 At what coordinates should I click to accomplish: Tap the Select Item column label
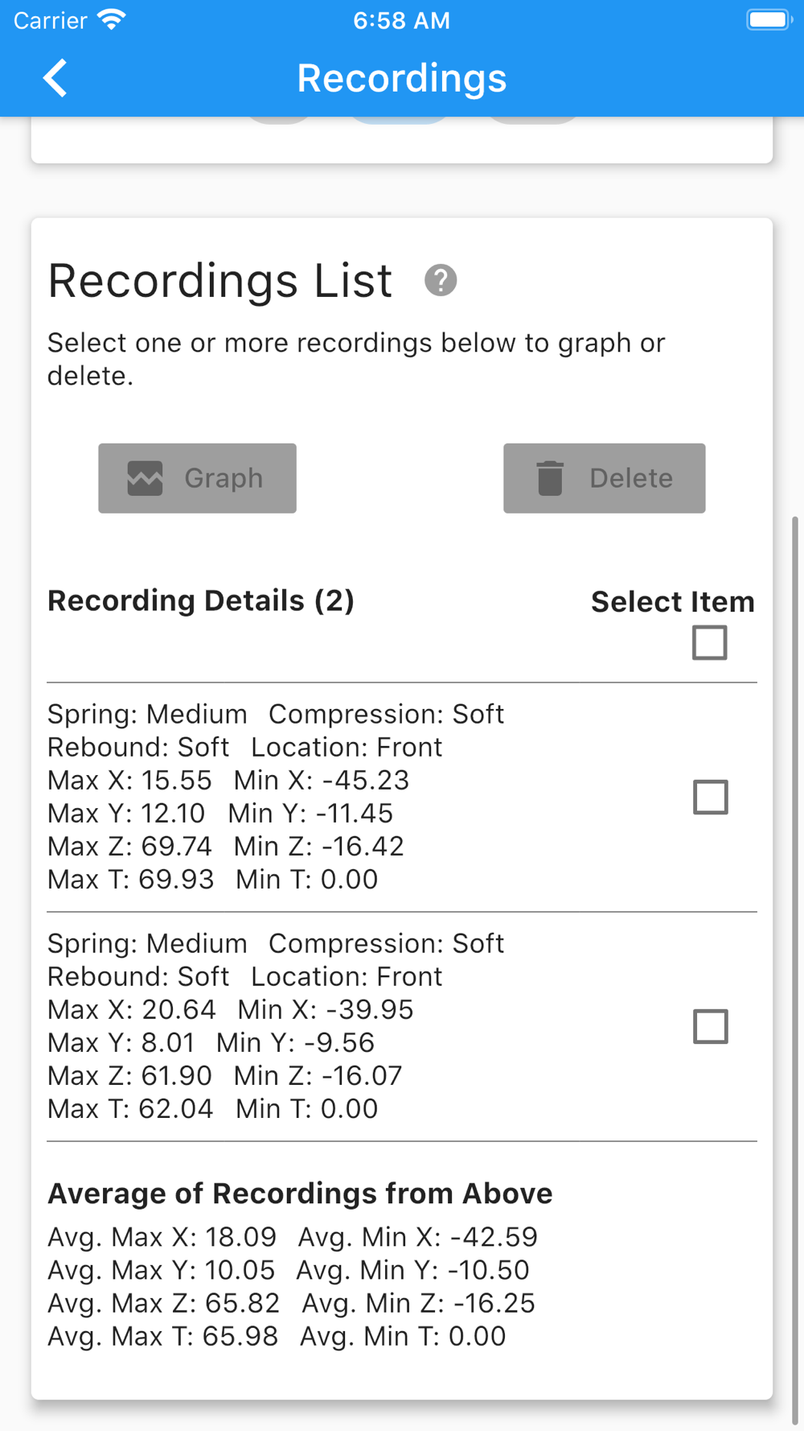672,602
